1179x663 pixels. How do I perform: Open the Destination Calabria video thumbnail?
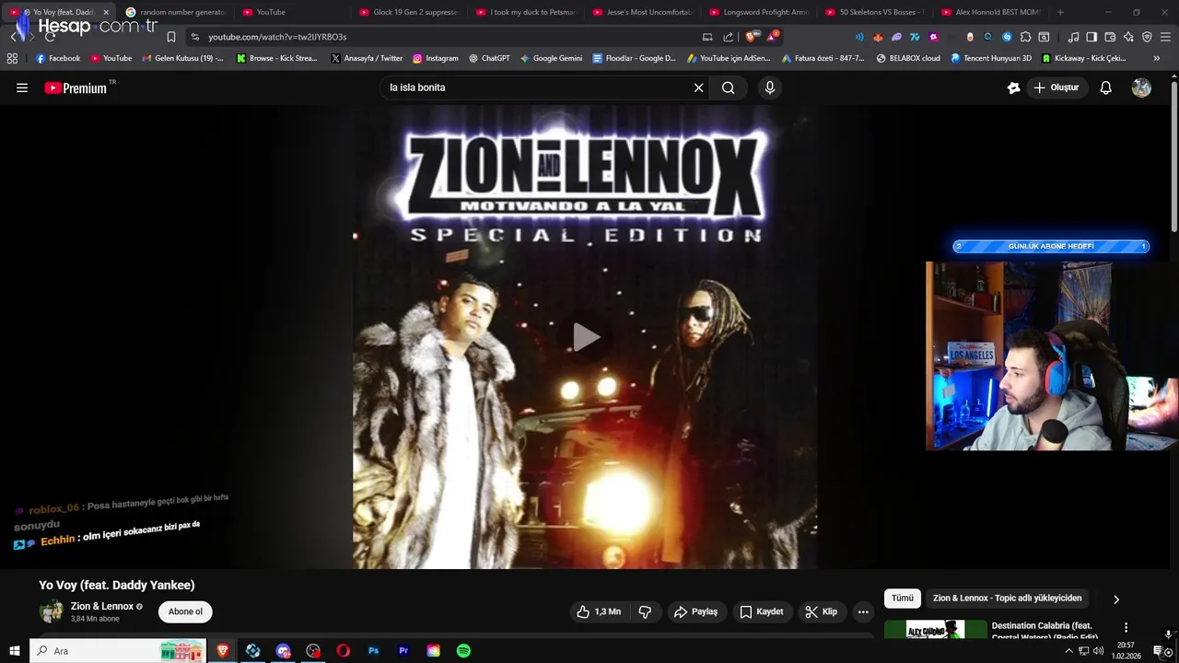[x=935, y=631]
